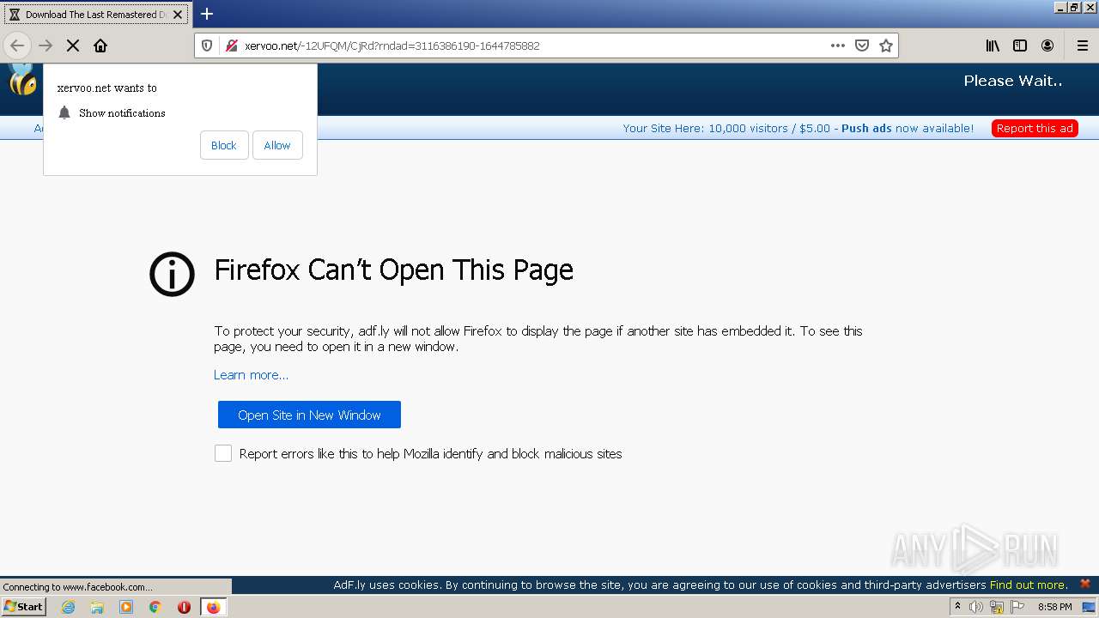Image resolution: width=1099 pixels, height=618 pixels.
Task: Open Library bookmarks and history
Action: pos(993,45)
